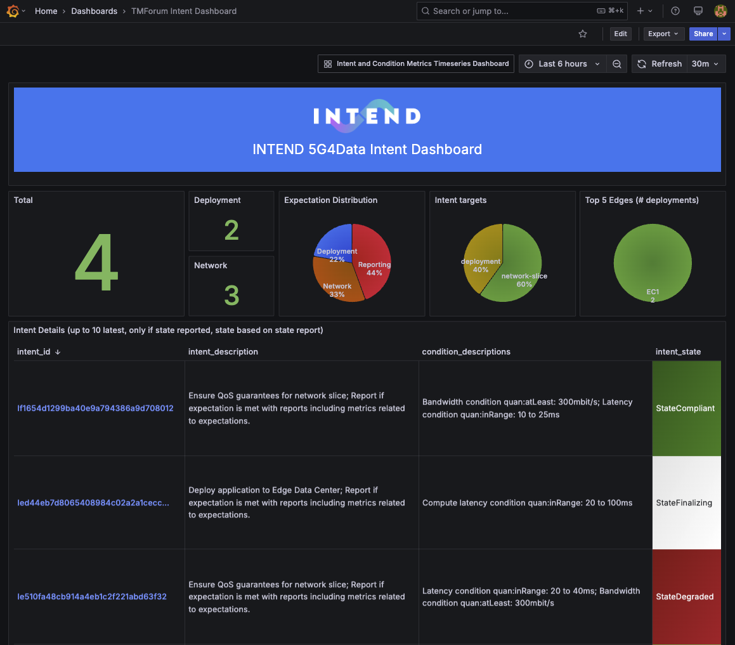This screenshot has width=735, height=645.
Task: Select the EC1 pie slice
Action: coord(653,263)
